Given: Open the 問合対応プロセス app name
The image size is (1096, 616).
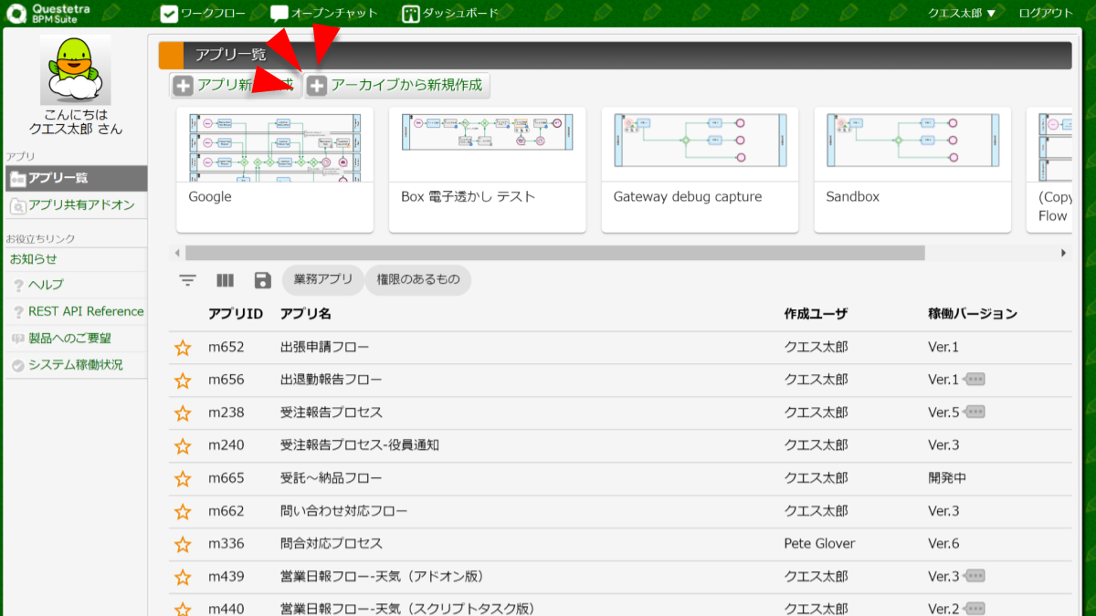Looking at the screenshot, I should click(x=332, y=544).
